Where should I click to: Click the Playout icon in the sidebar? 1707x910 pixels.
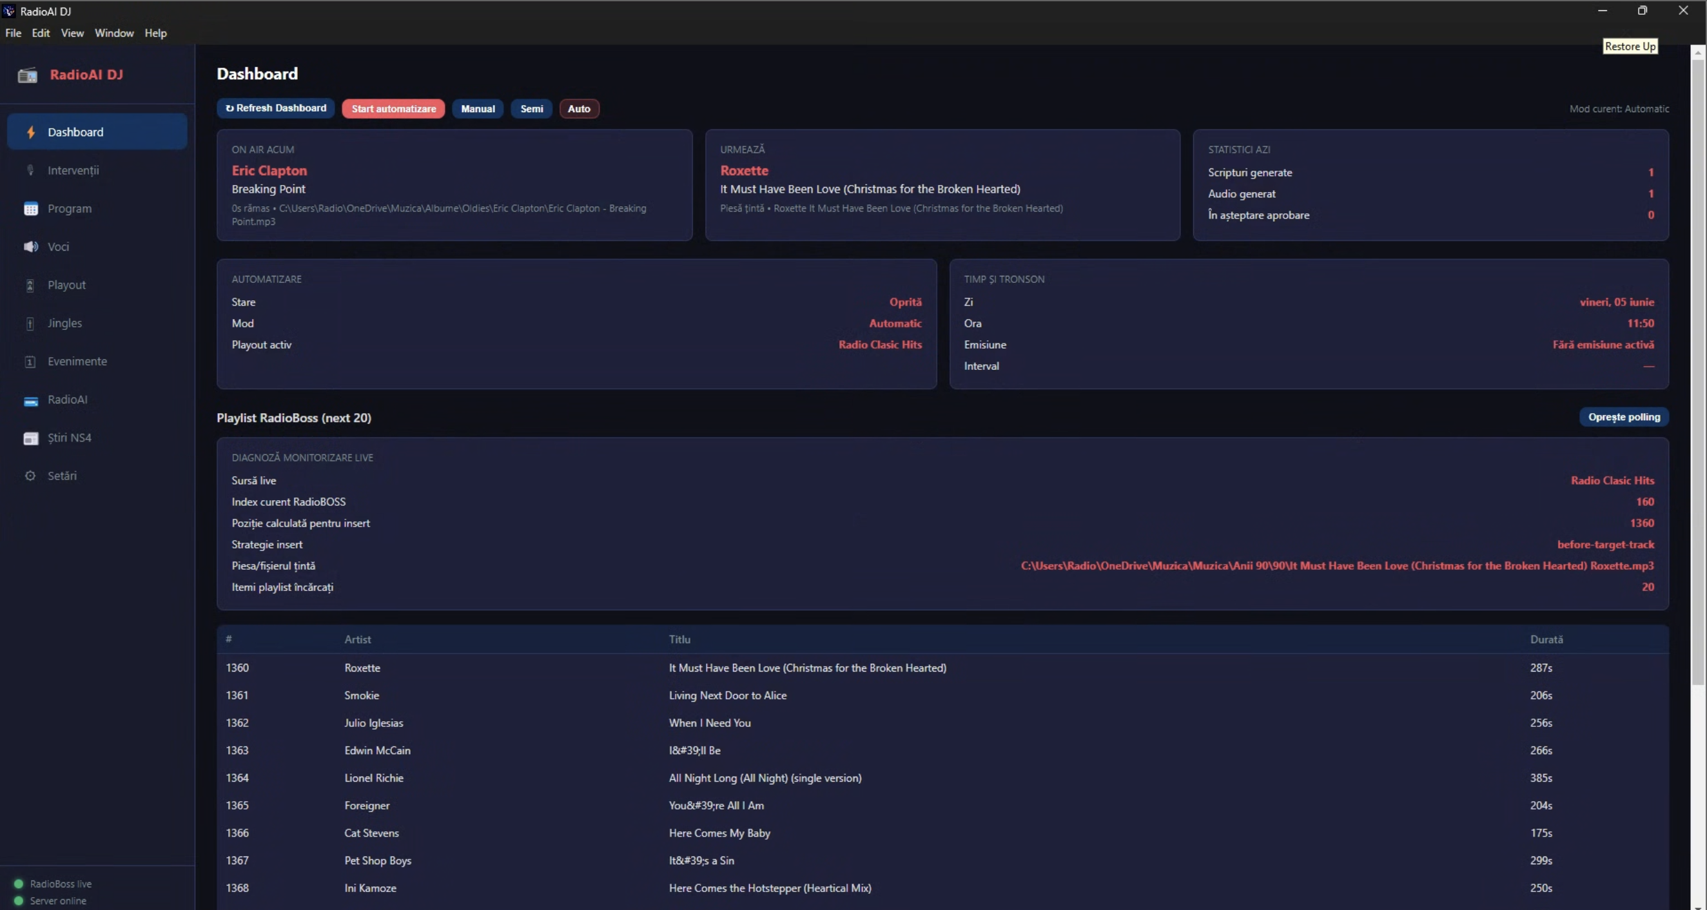(x=30, y=285)
